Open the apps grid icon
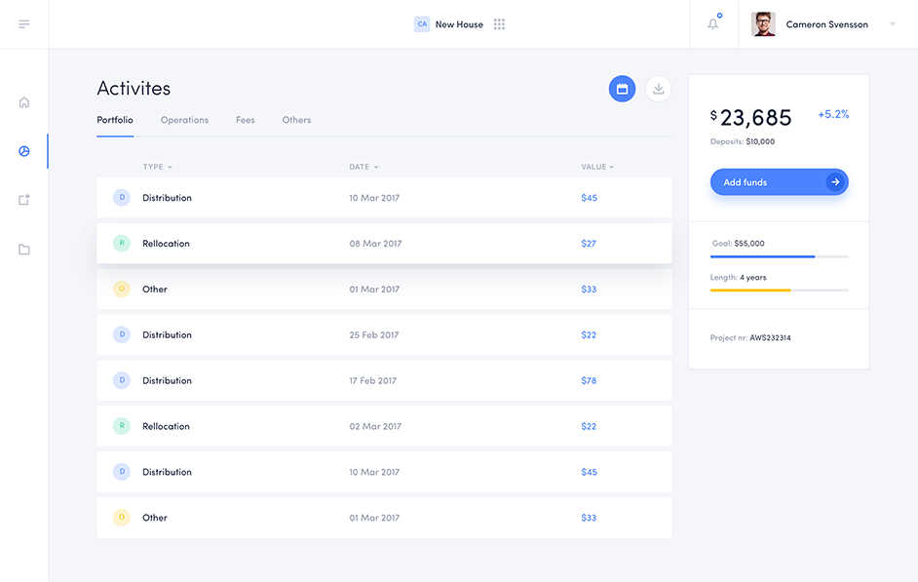 [499, 24]
